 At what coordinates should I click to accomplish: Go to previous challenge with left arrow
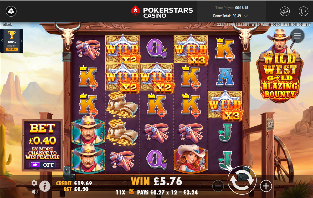tap(2, 41)
